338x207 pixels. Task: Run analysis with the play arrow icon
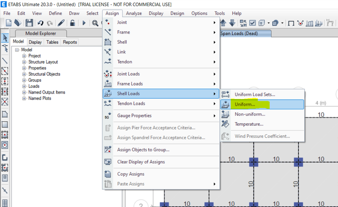(84, 23)
